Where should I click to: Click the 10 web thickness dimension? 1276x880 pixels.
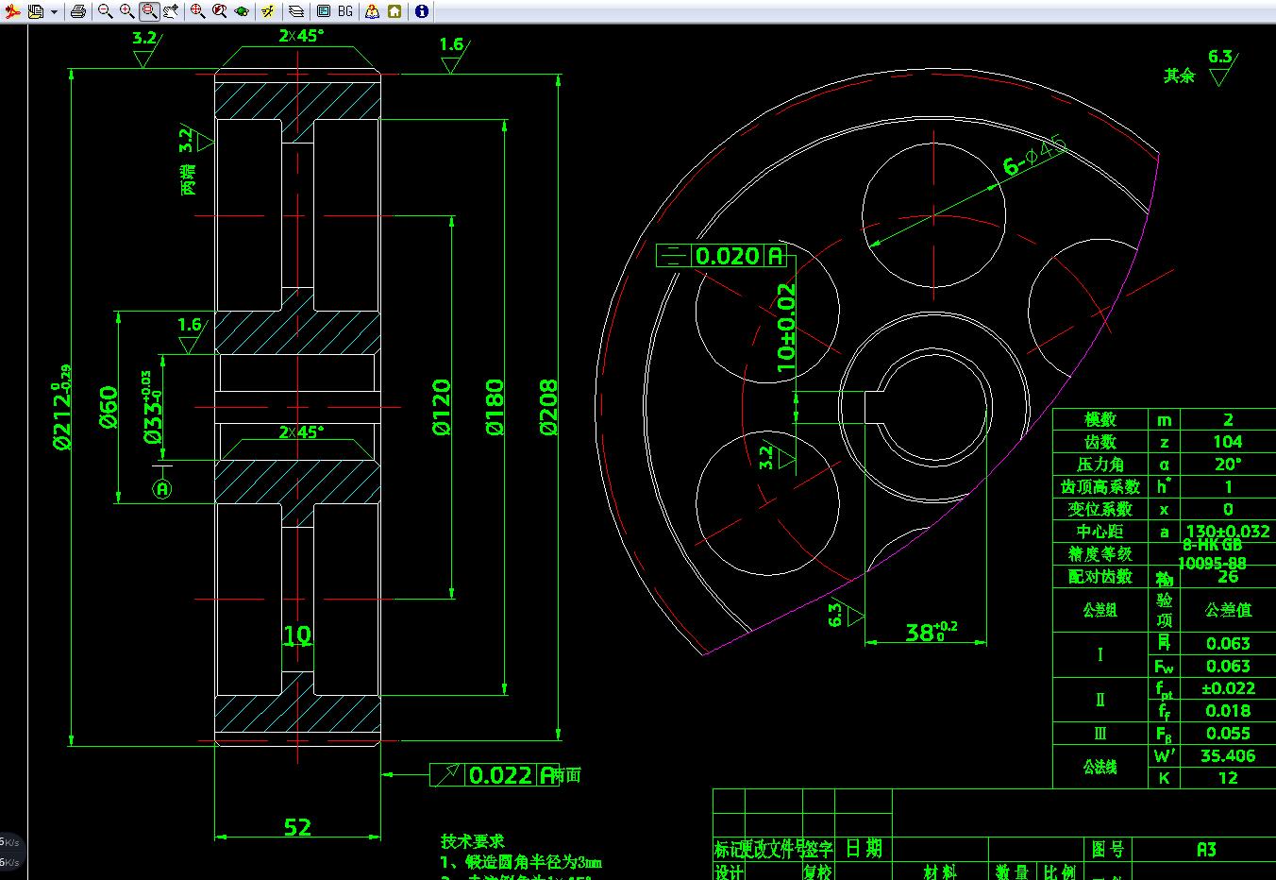coord(297,635)
